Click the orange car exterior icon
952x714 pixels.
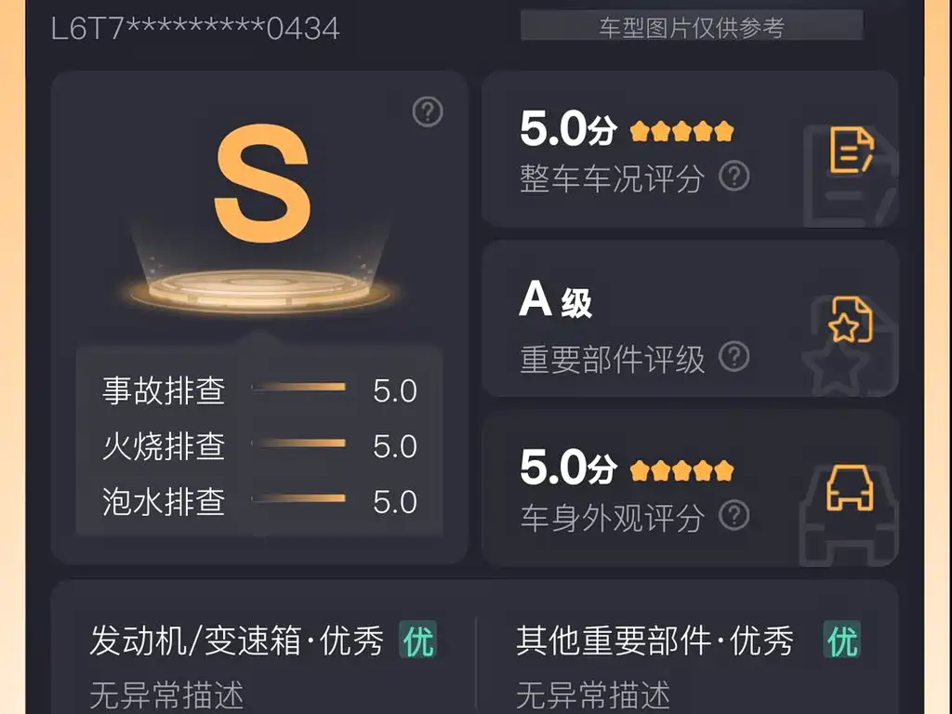pyautogui.click(x=850, y=487)
